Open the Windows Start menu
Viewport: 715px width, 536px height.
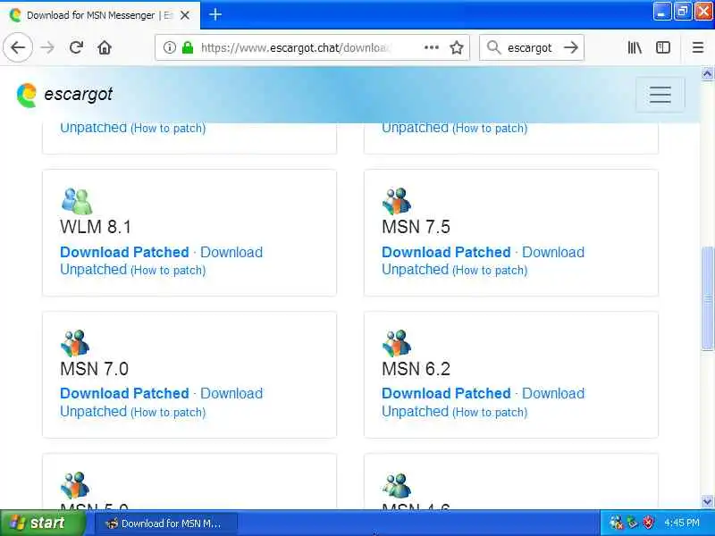[42, 523]
